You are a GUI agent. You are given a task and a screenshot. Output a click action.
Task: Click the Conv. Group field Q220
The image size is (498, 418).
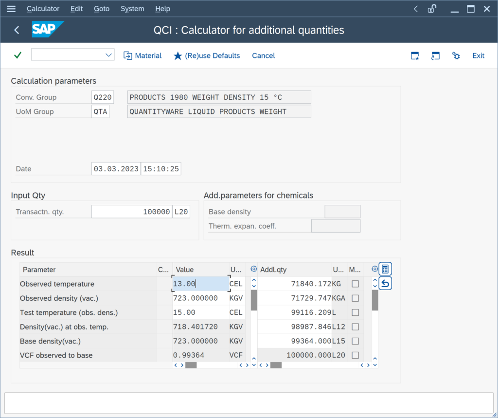tap(103, 97)
